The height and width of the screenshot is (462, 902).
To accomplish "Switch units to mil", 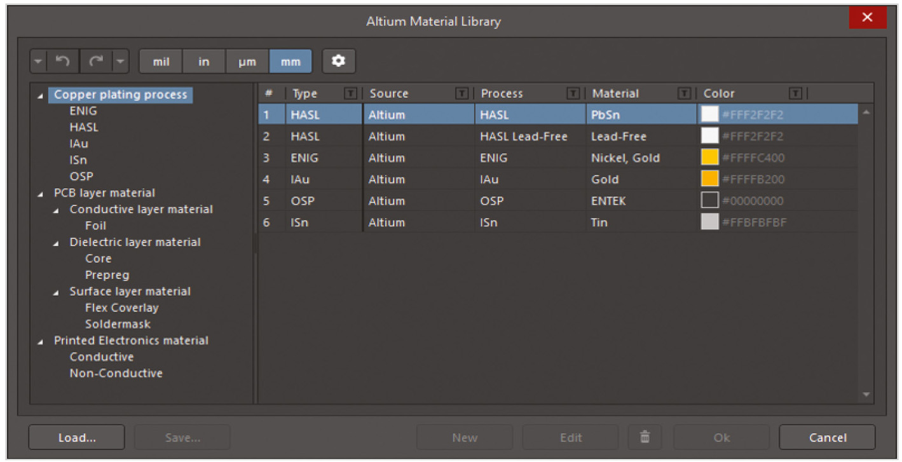I will (x=161, y=62).
